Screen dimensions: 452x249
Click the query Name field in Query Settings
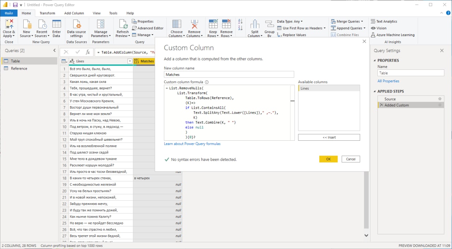coord(411,73)
